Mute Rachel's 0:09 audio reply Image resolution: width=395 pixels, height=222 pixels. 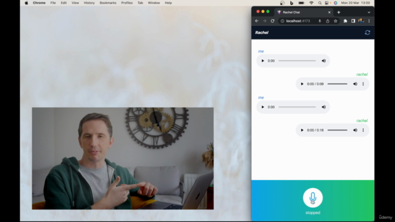[355, 84]
